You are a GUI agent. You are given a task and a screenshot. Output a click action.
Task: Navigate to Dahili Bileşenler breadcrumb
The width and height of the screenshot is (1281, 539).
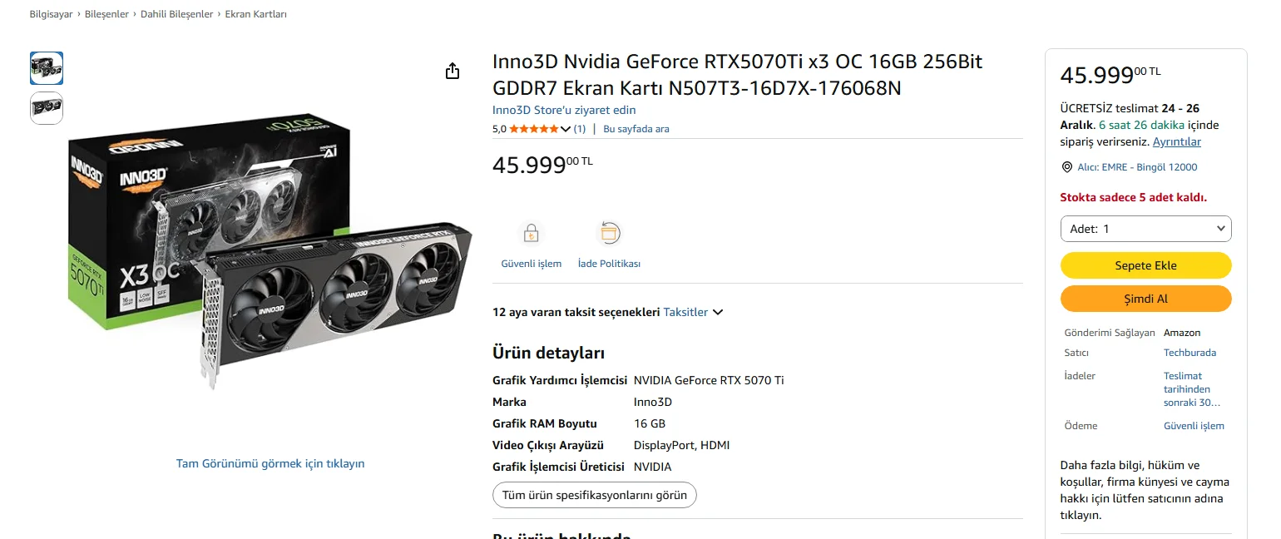click(176, 14)
